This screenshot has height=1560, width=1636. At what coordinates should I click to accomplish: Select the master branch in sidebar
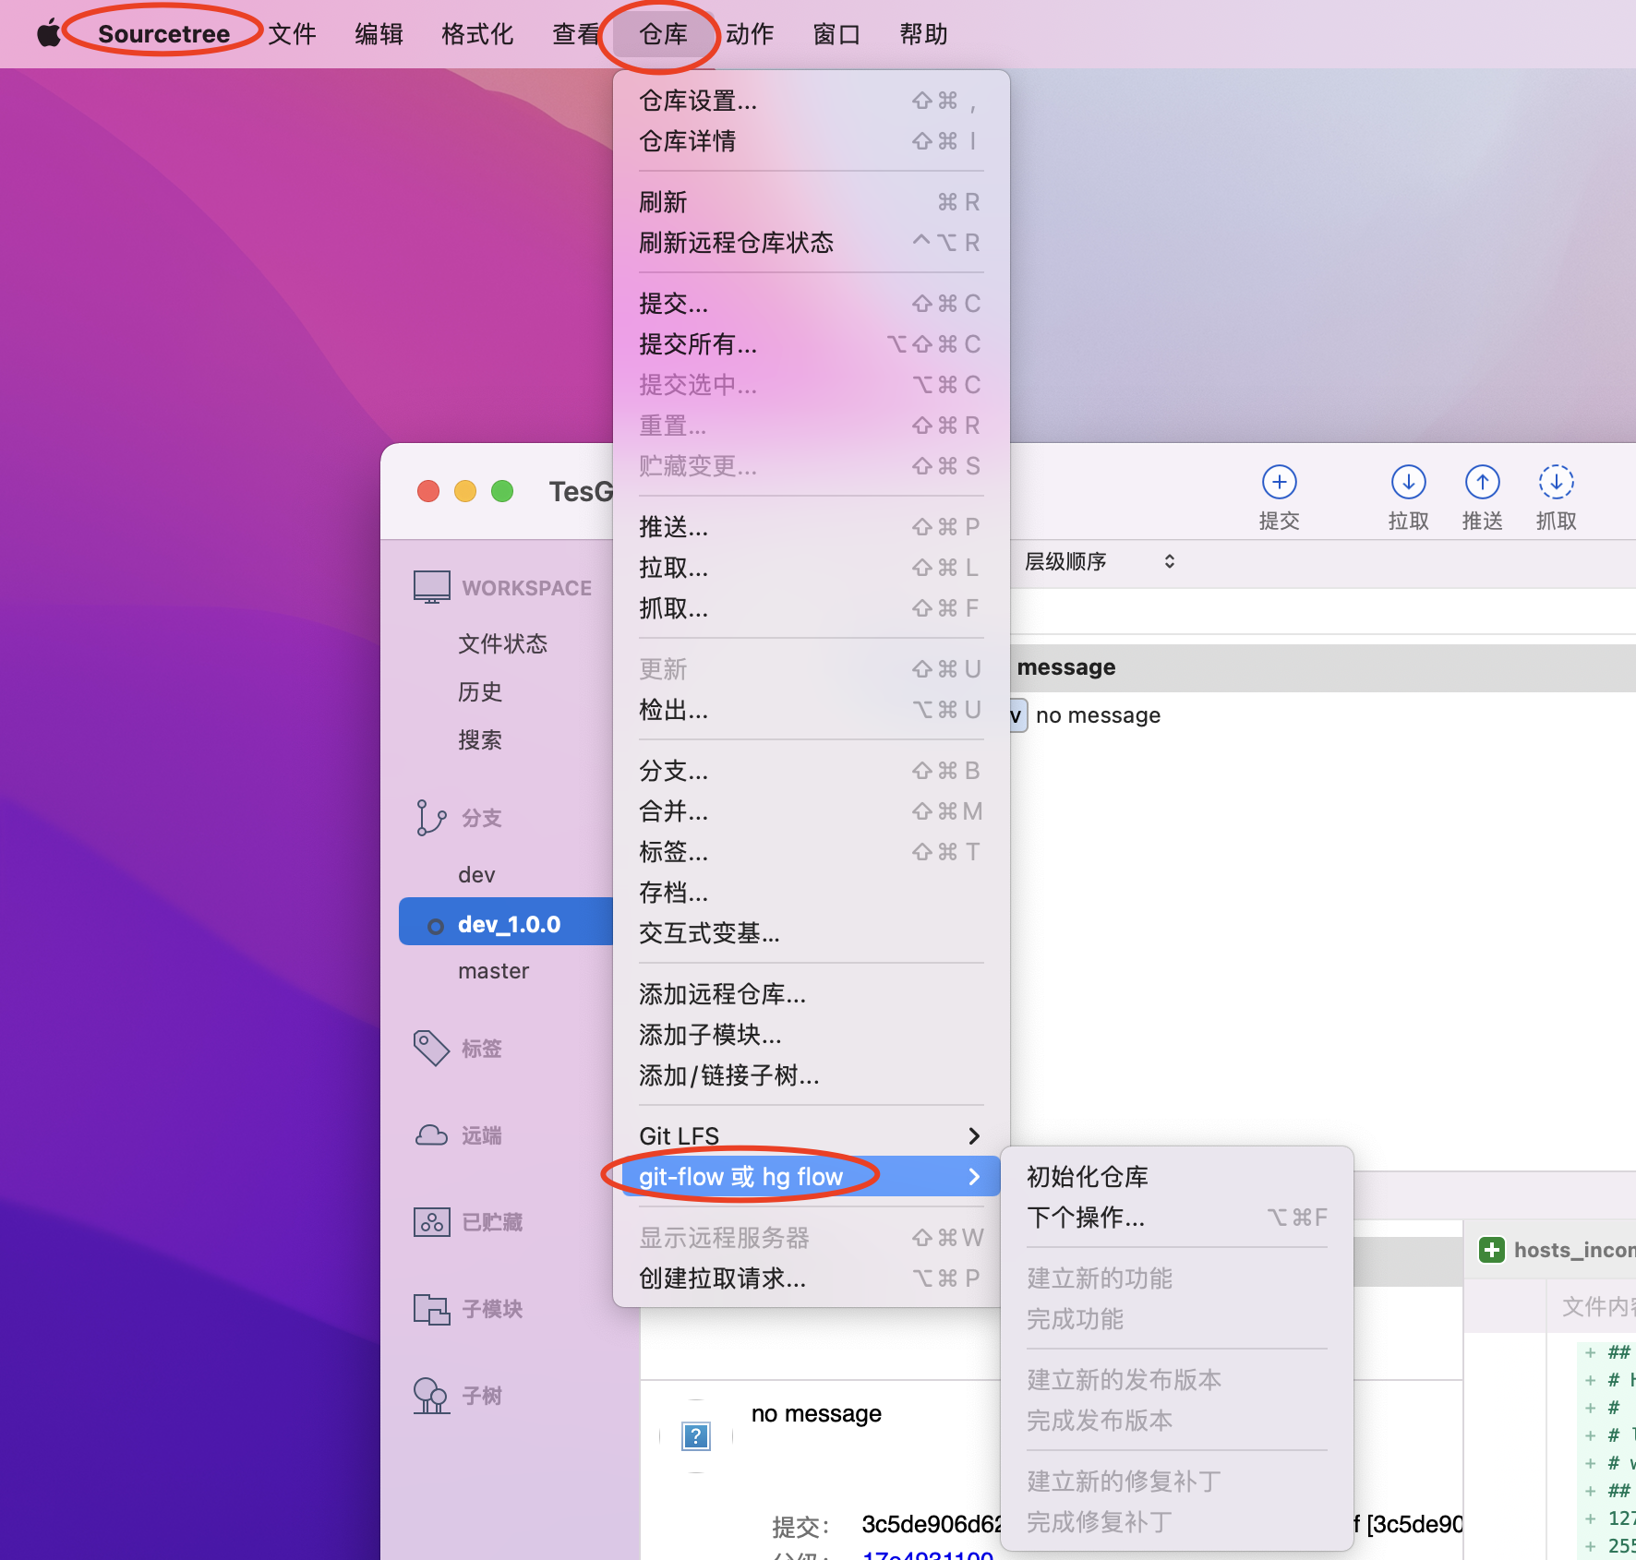[493, 971]
